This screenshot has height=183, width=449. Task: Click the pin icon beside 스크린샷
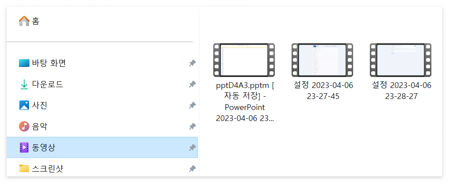point(193,168)
